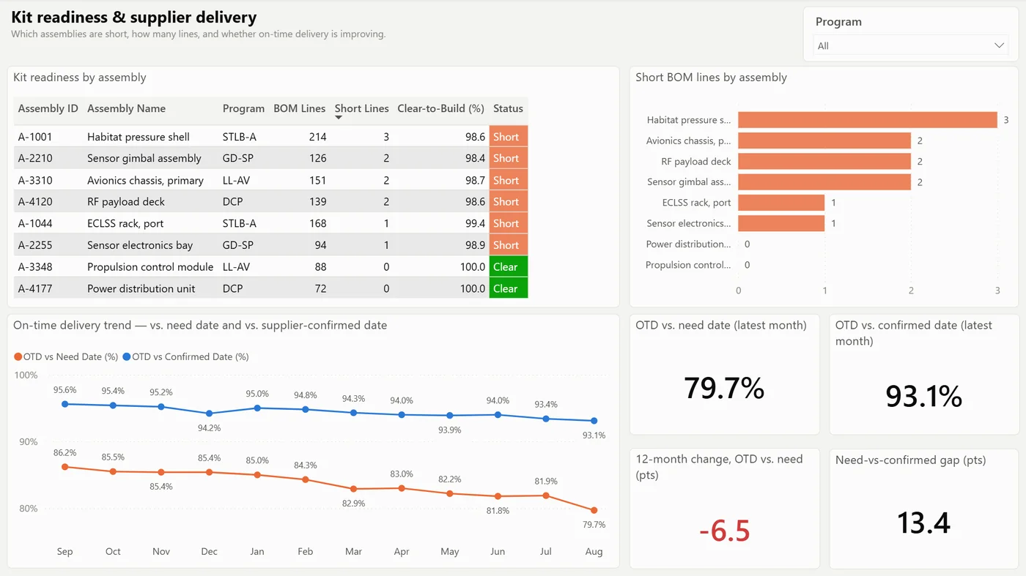
Task: Click the STLB-A program cell for A-1044
Action: [240, 223]
